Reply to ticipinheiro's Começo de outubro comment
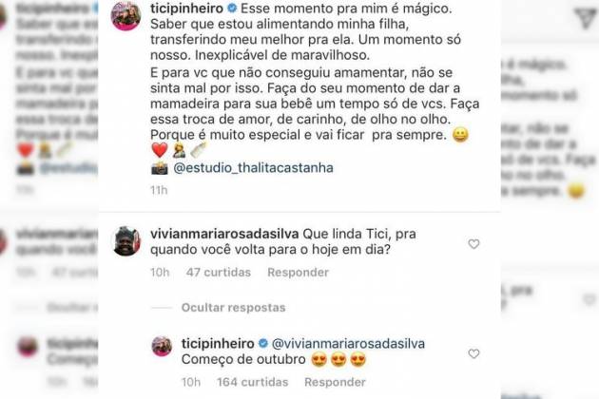This screenshot has height=399, width=599. point(335,382)
